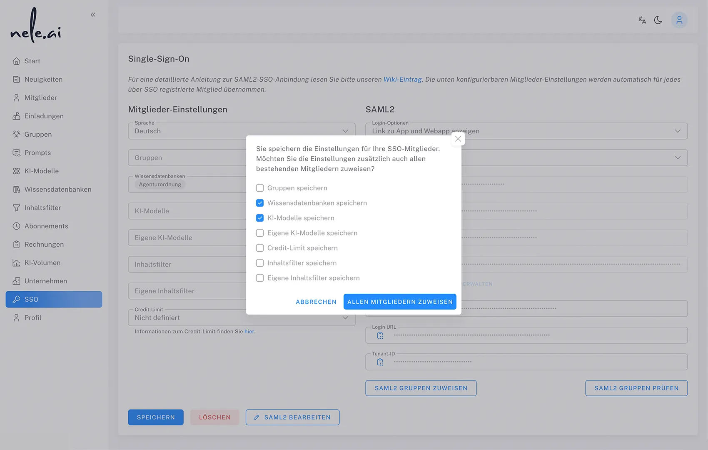Check the Gruppen speichern checkbox
708x450 pixels.
(x=260, y=188)
